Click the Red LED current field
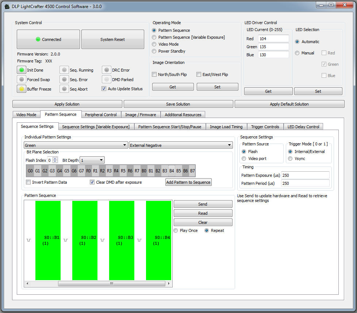 tap(273, 38)
